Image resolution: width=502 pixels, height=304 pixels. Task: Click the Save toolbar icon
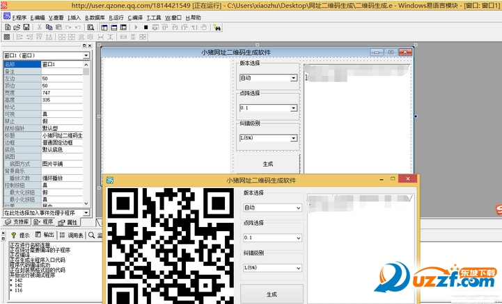click(x=26, y=28)
